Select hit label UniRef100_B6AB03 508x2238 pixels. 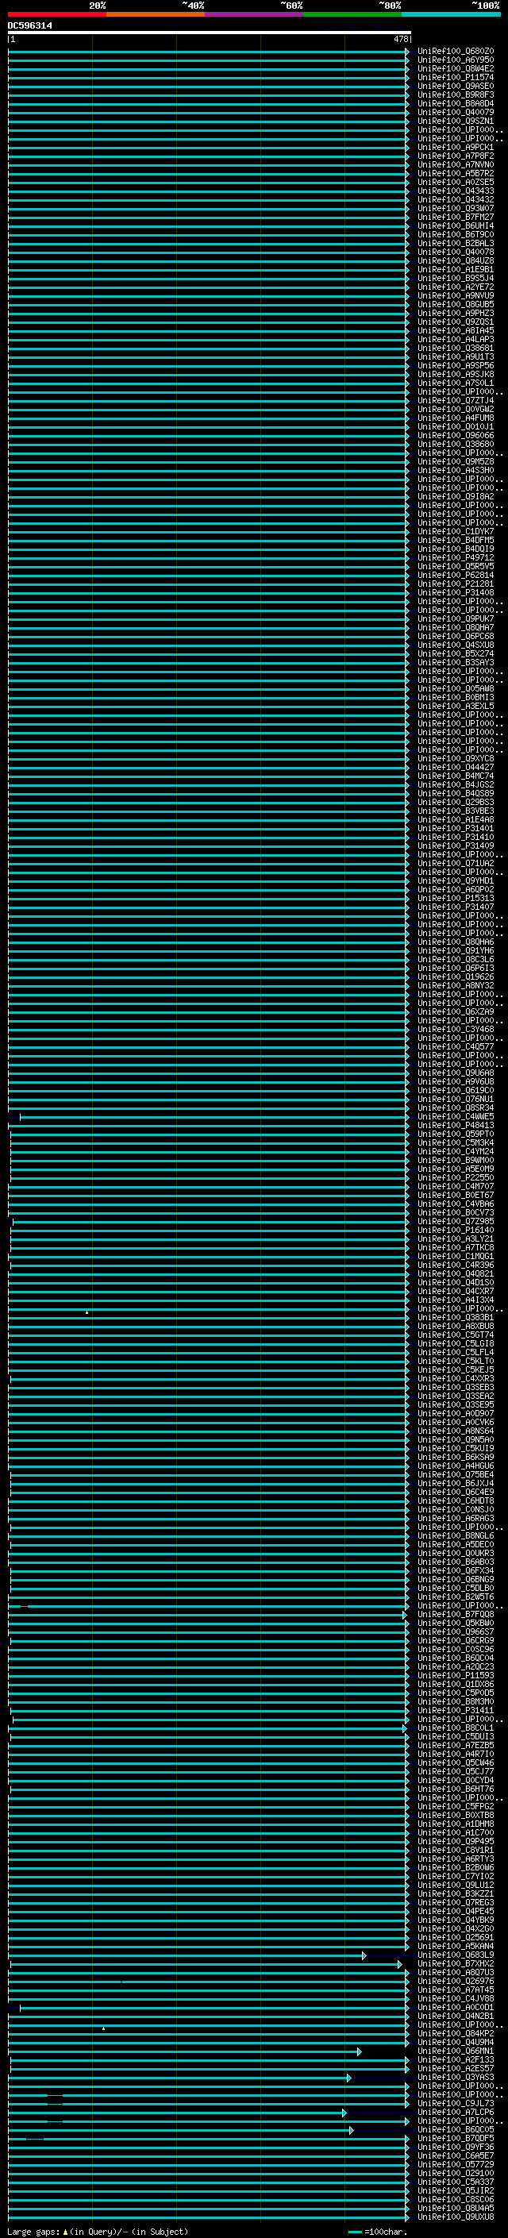pyautogui.click(x=455, y=1562)
